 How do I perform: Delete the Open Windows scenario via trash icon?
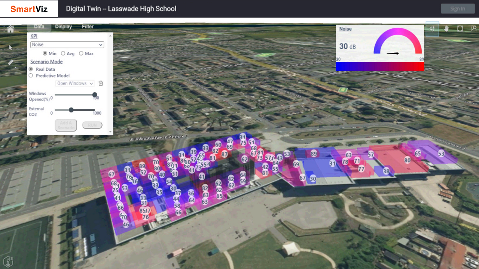click(x=101, y=83)
